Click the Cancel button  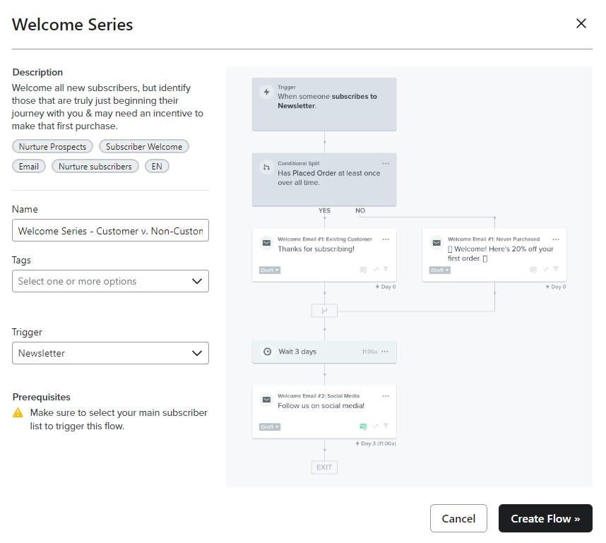pyautogui.click(x=458, y=518)
